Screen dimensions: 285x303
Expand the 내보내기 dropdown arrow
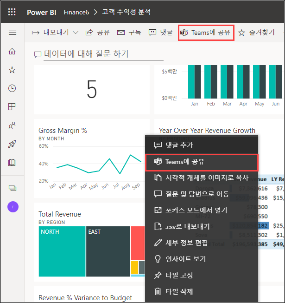coord(76,33)
